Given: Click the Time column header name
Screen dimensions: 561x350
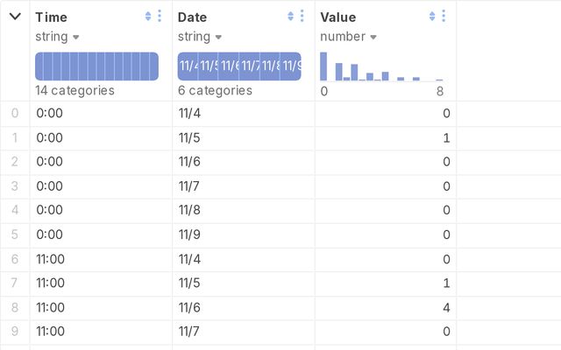Looking at the screenshot, I should pos(51,17).
